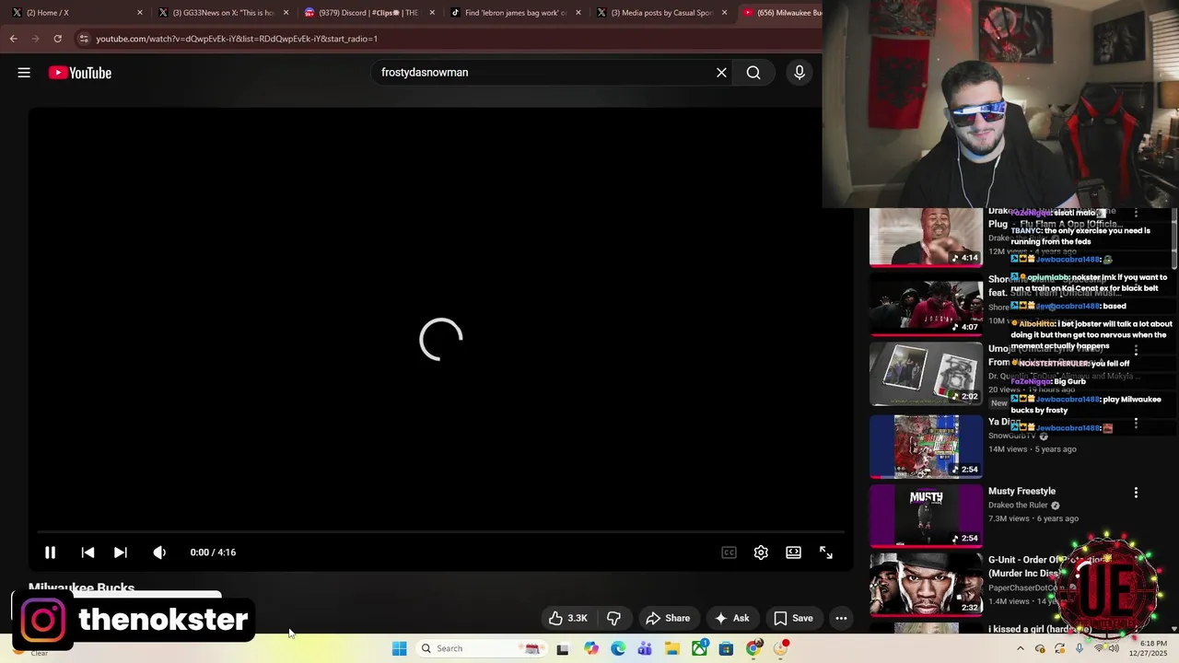Clear the frostydasnowman search text

[721, 73]
